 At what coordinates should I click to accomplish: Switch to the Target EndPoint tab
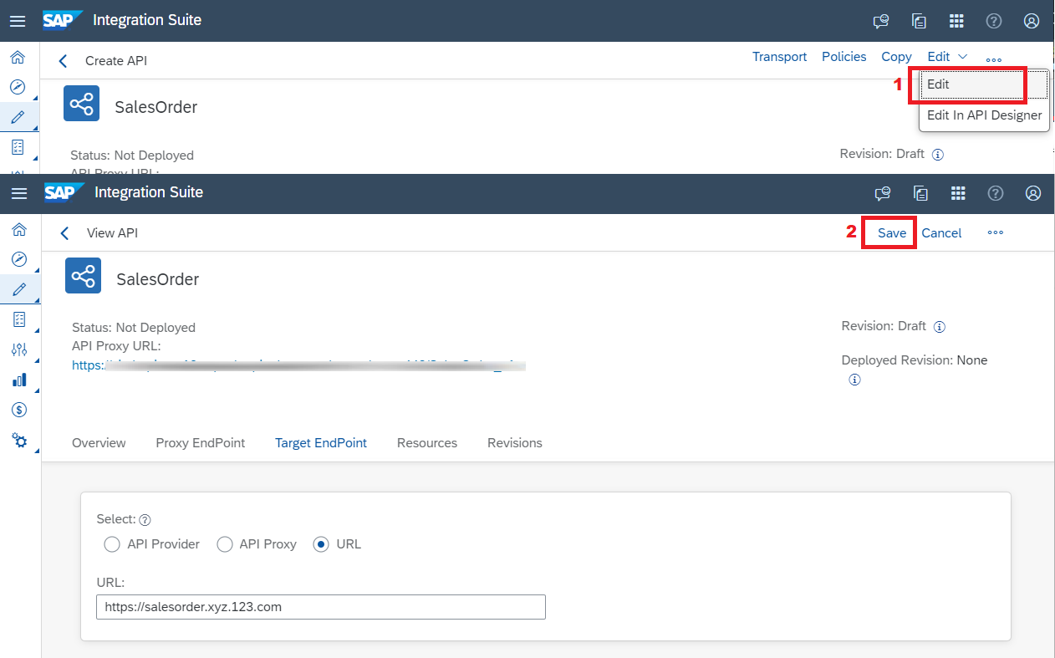point(321,443)
